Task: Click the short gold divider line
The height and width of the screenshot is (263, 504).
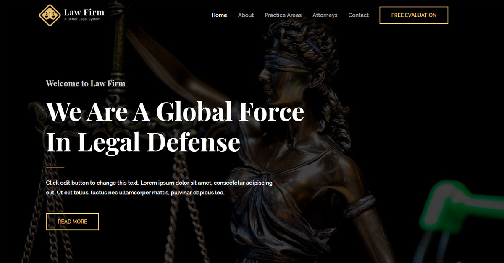Action: pyautogui.click(x=55, y=167)
